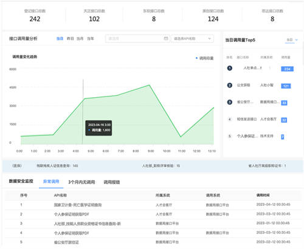Switch to the 异常调用 tab

point(51,182)
